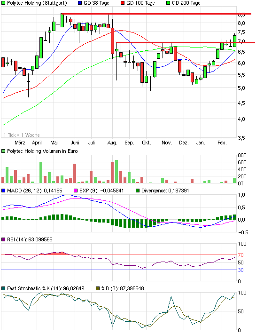Click the 5,5 price axis label
This screenshot has width=256, height=334.
click(241, 75)
